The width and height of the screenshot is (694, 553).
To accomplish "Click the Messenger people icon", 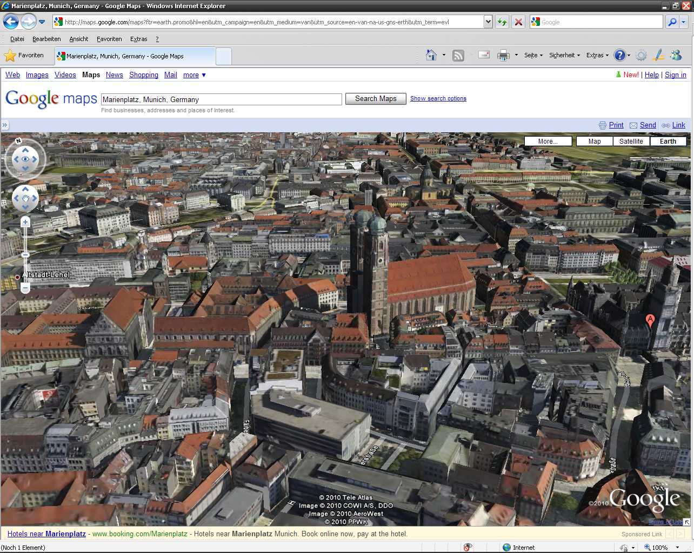I will tap(676, 55).
